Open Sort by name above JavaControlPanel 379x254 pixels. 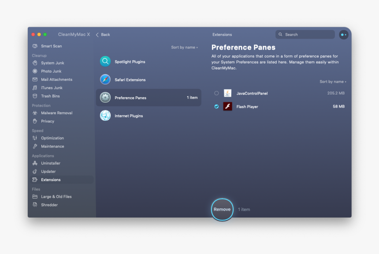pyautogui.click(x=333, y=82)
